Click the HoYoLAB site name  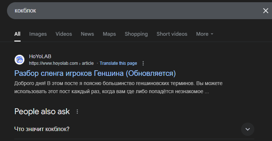tap(40, 56)
